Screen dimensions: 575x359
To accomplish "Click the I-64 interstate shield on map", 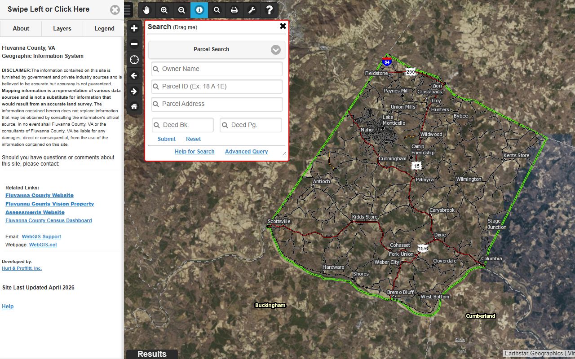I will point(386,61).
